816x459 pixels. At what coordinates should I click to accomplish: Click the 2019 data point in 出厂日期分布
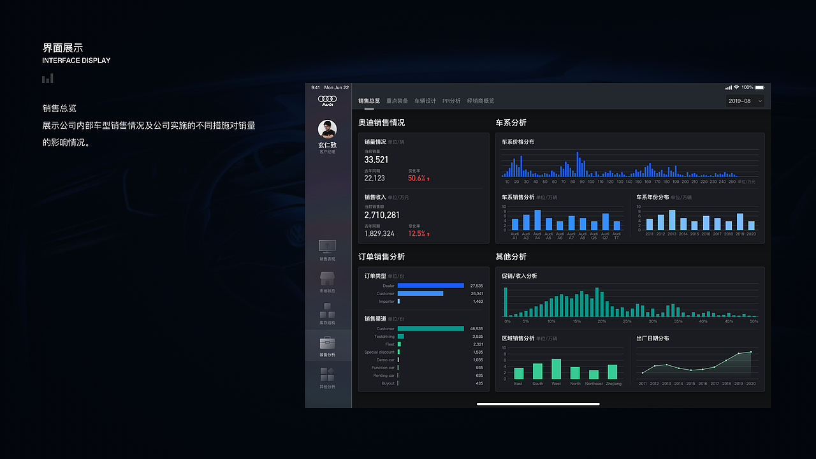[739, 353]
